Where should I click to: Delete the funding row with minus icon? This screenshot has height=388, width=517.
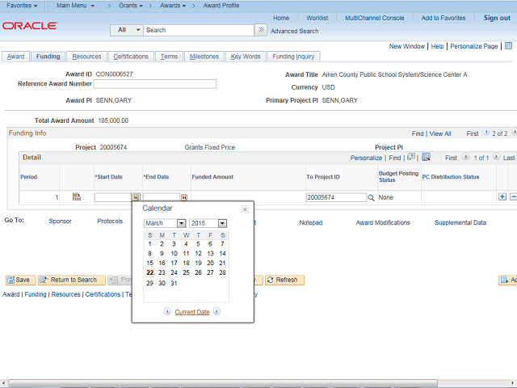pos(514,197)
